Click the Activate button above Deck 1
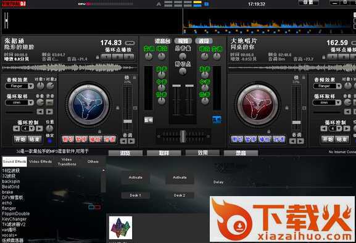Screen dimensions: 356x243 click(136, 178)
